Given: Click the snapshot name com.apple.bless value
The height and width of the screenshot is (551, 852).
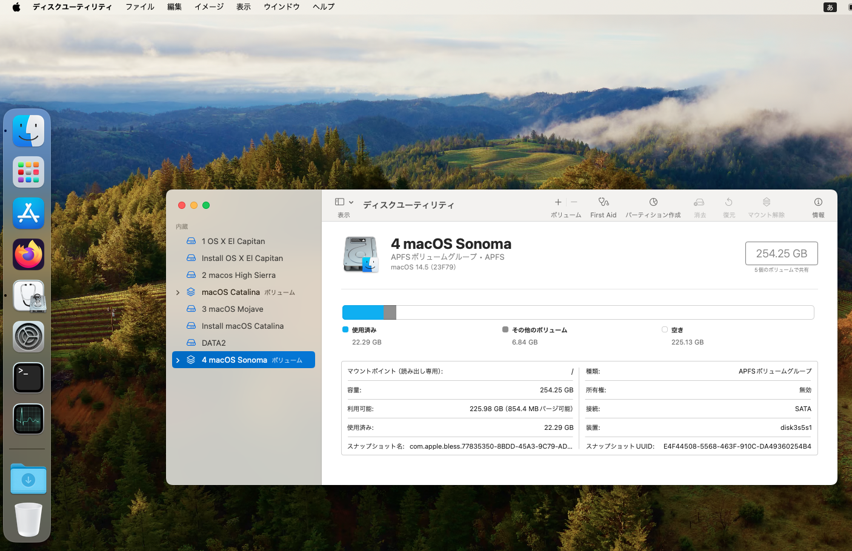Looking at the screenshot, I should click(x=491, y=446).
